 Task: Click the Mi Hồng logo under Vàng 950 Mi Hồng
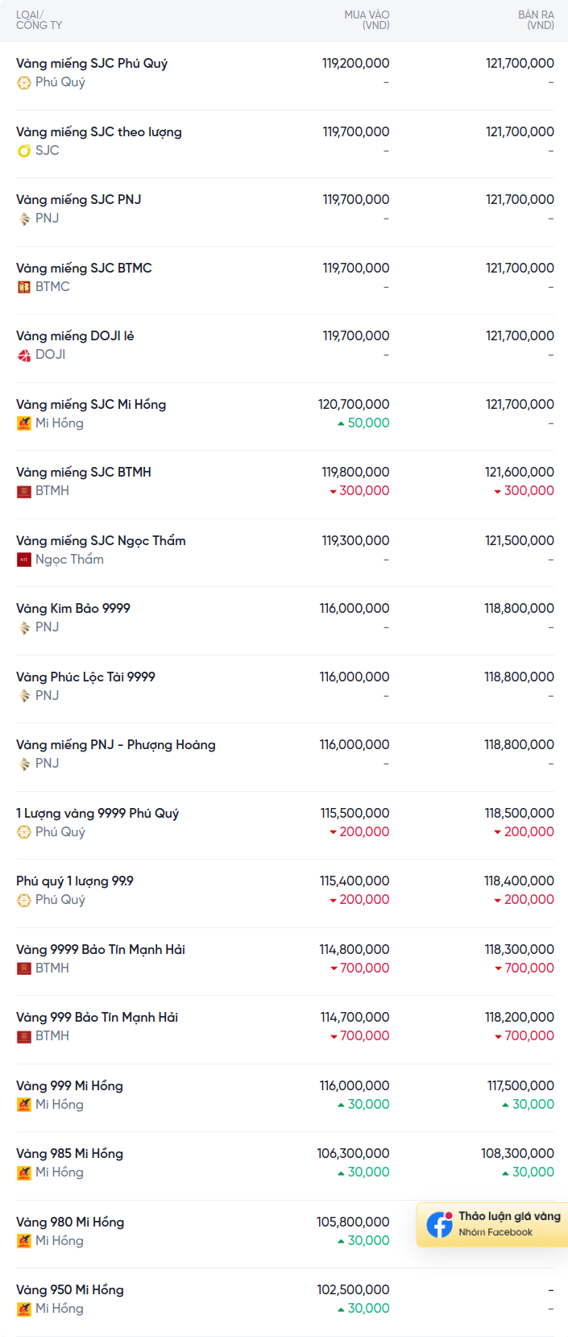tap(24, 1309)
